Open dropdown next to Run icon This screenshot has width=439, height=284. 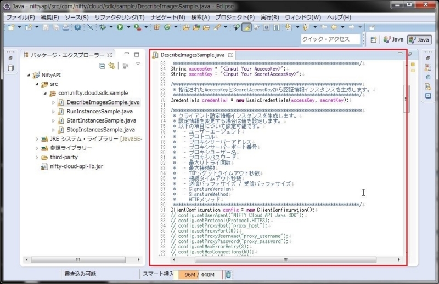(128, 27)
